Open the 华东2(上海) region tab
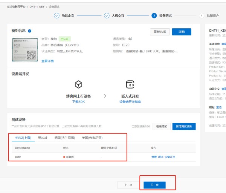 pos(22,138)
